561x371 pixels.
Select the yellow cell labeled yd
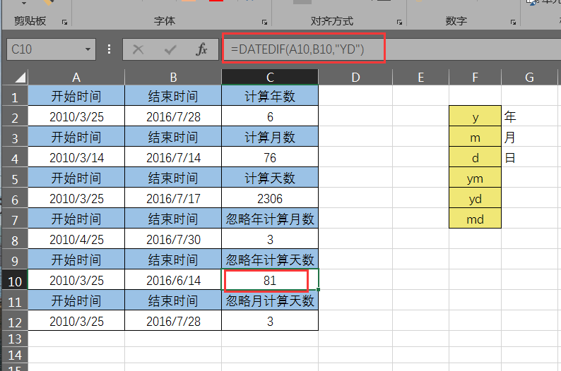click(475, 198)
